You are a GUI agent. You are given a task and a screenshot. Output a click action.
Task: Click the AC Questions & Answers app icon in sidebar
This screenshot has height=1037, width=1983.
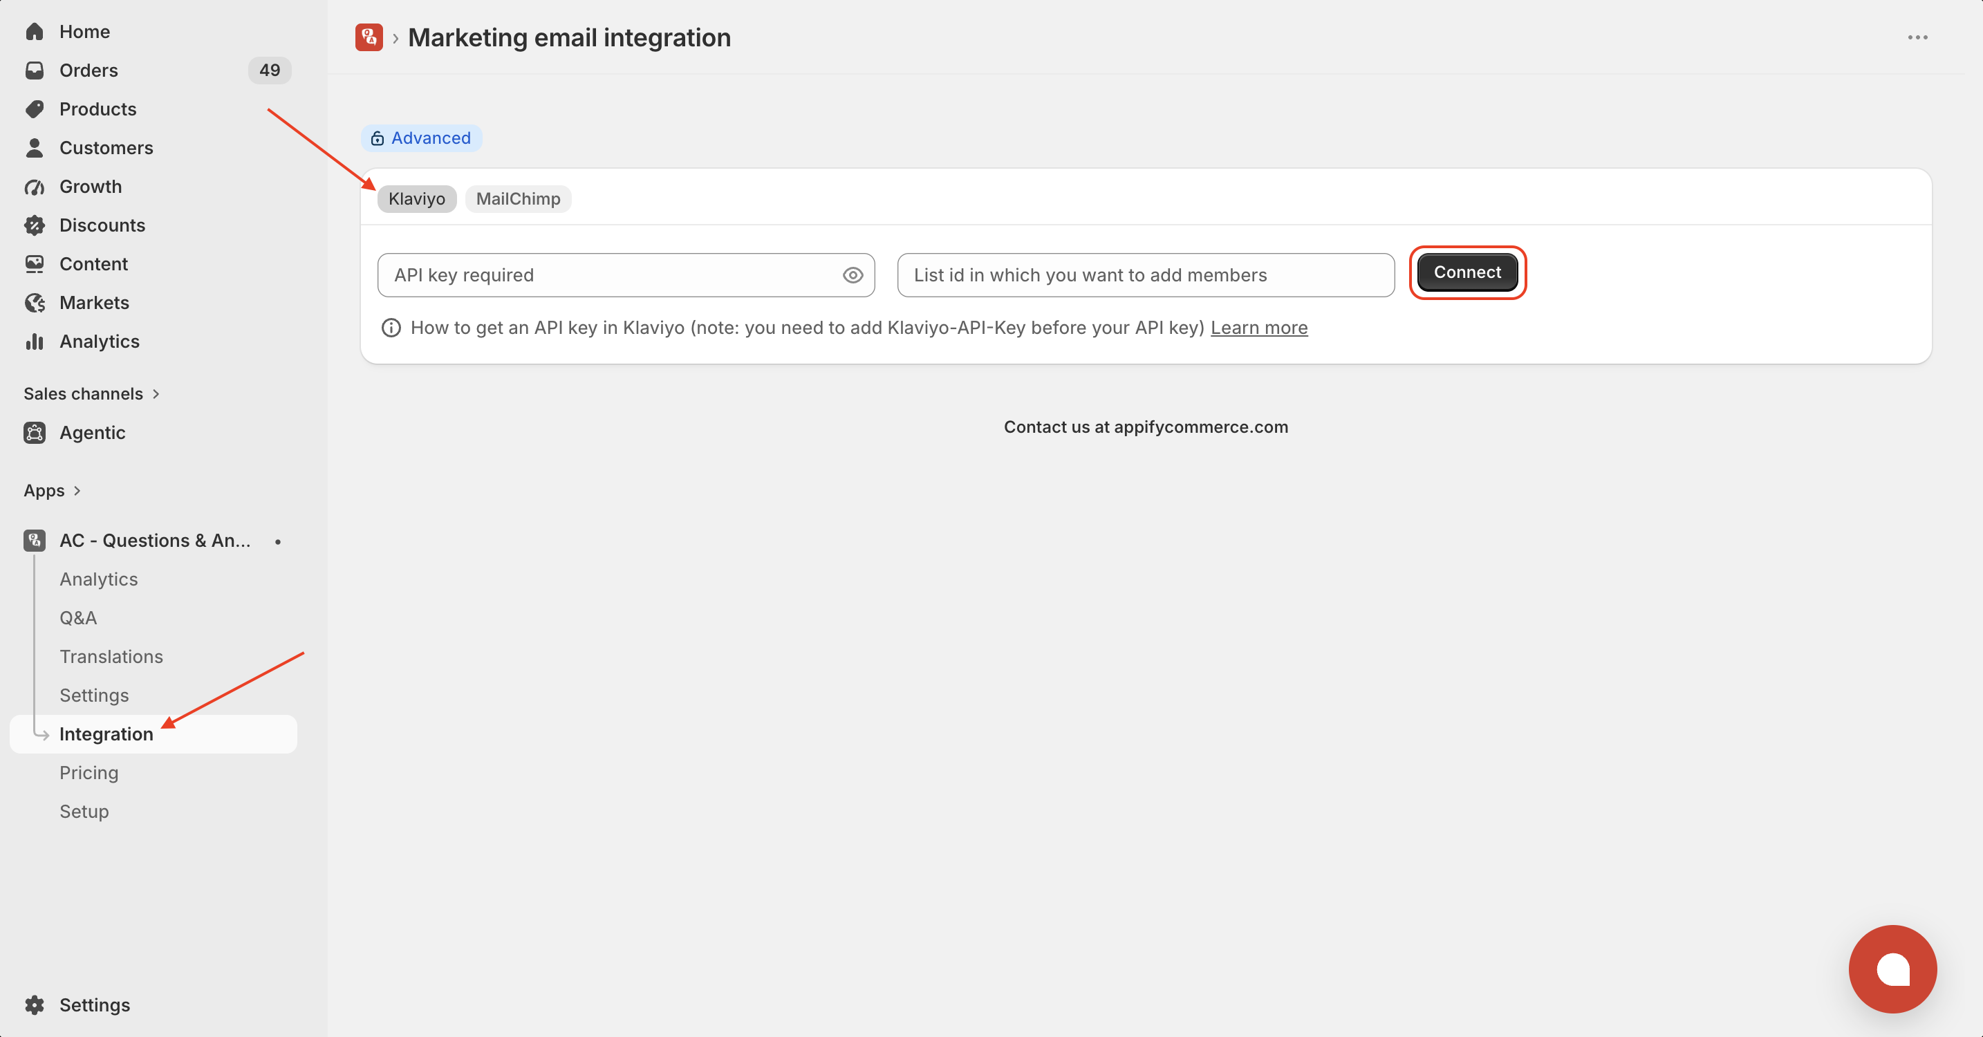[x=35, y=541]
